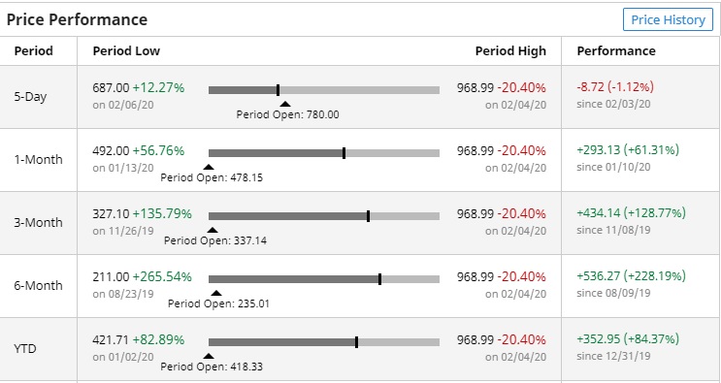Select the 5-Day period row label

(x=30, y=97)
